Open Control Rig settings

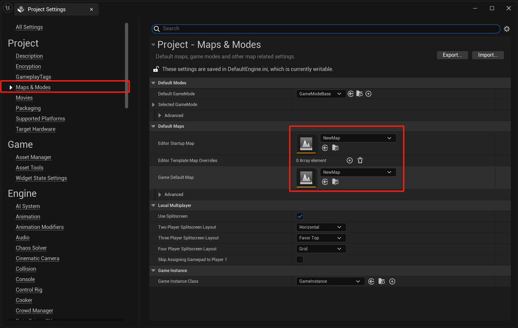[29, 290]
